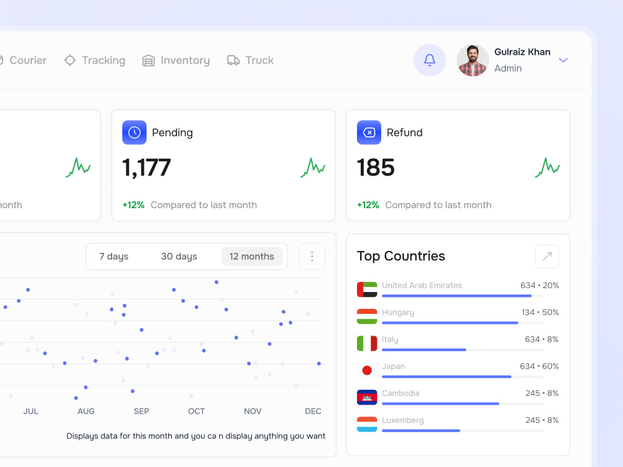Click the Japan flag icon
The height and width of the screenshot is (467, 623).
tap(367, 370)
